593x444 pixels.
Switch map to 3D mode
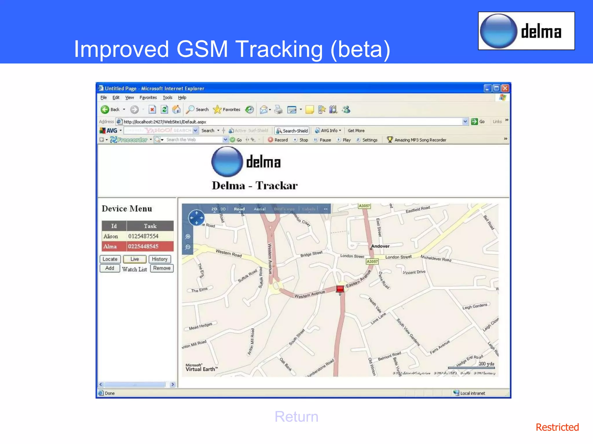223,209
